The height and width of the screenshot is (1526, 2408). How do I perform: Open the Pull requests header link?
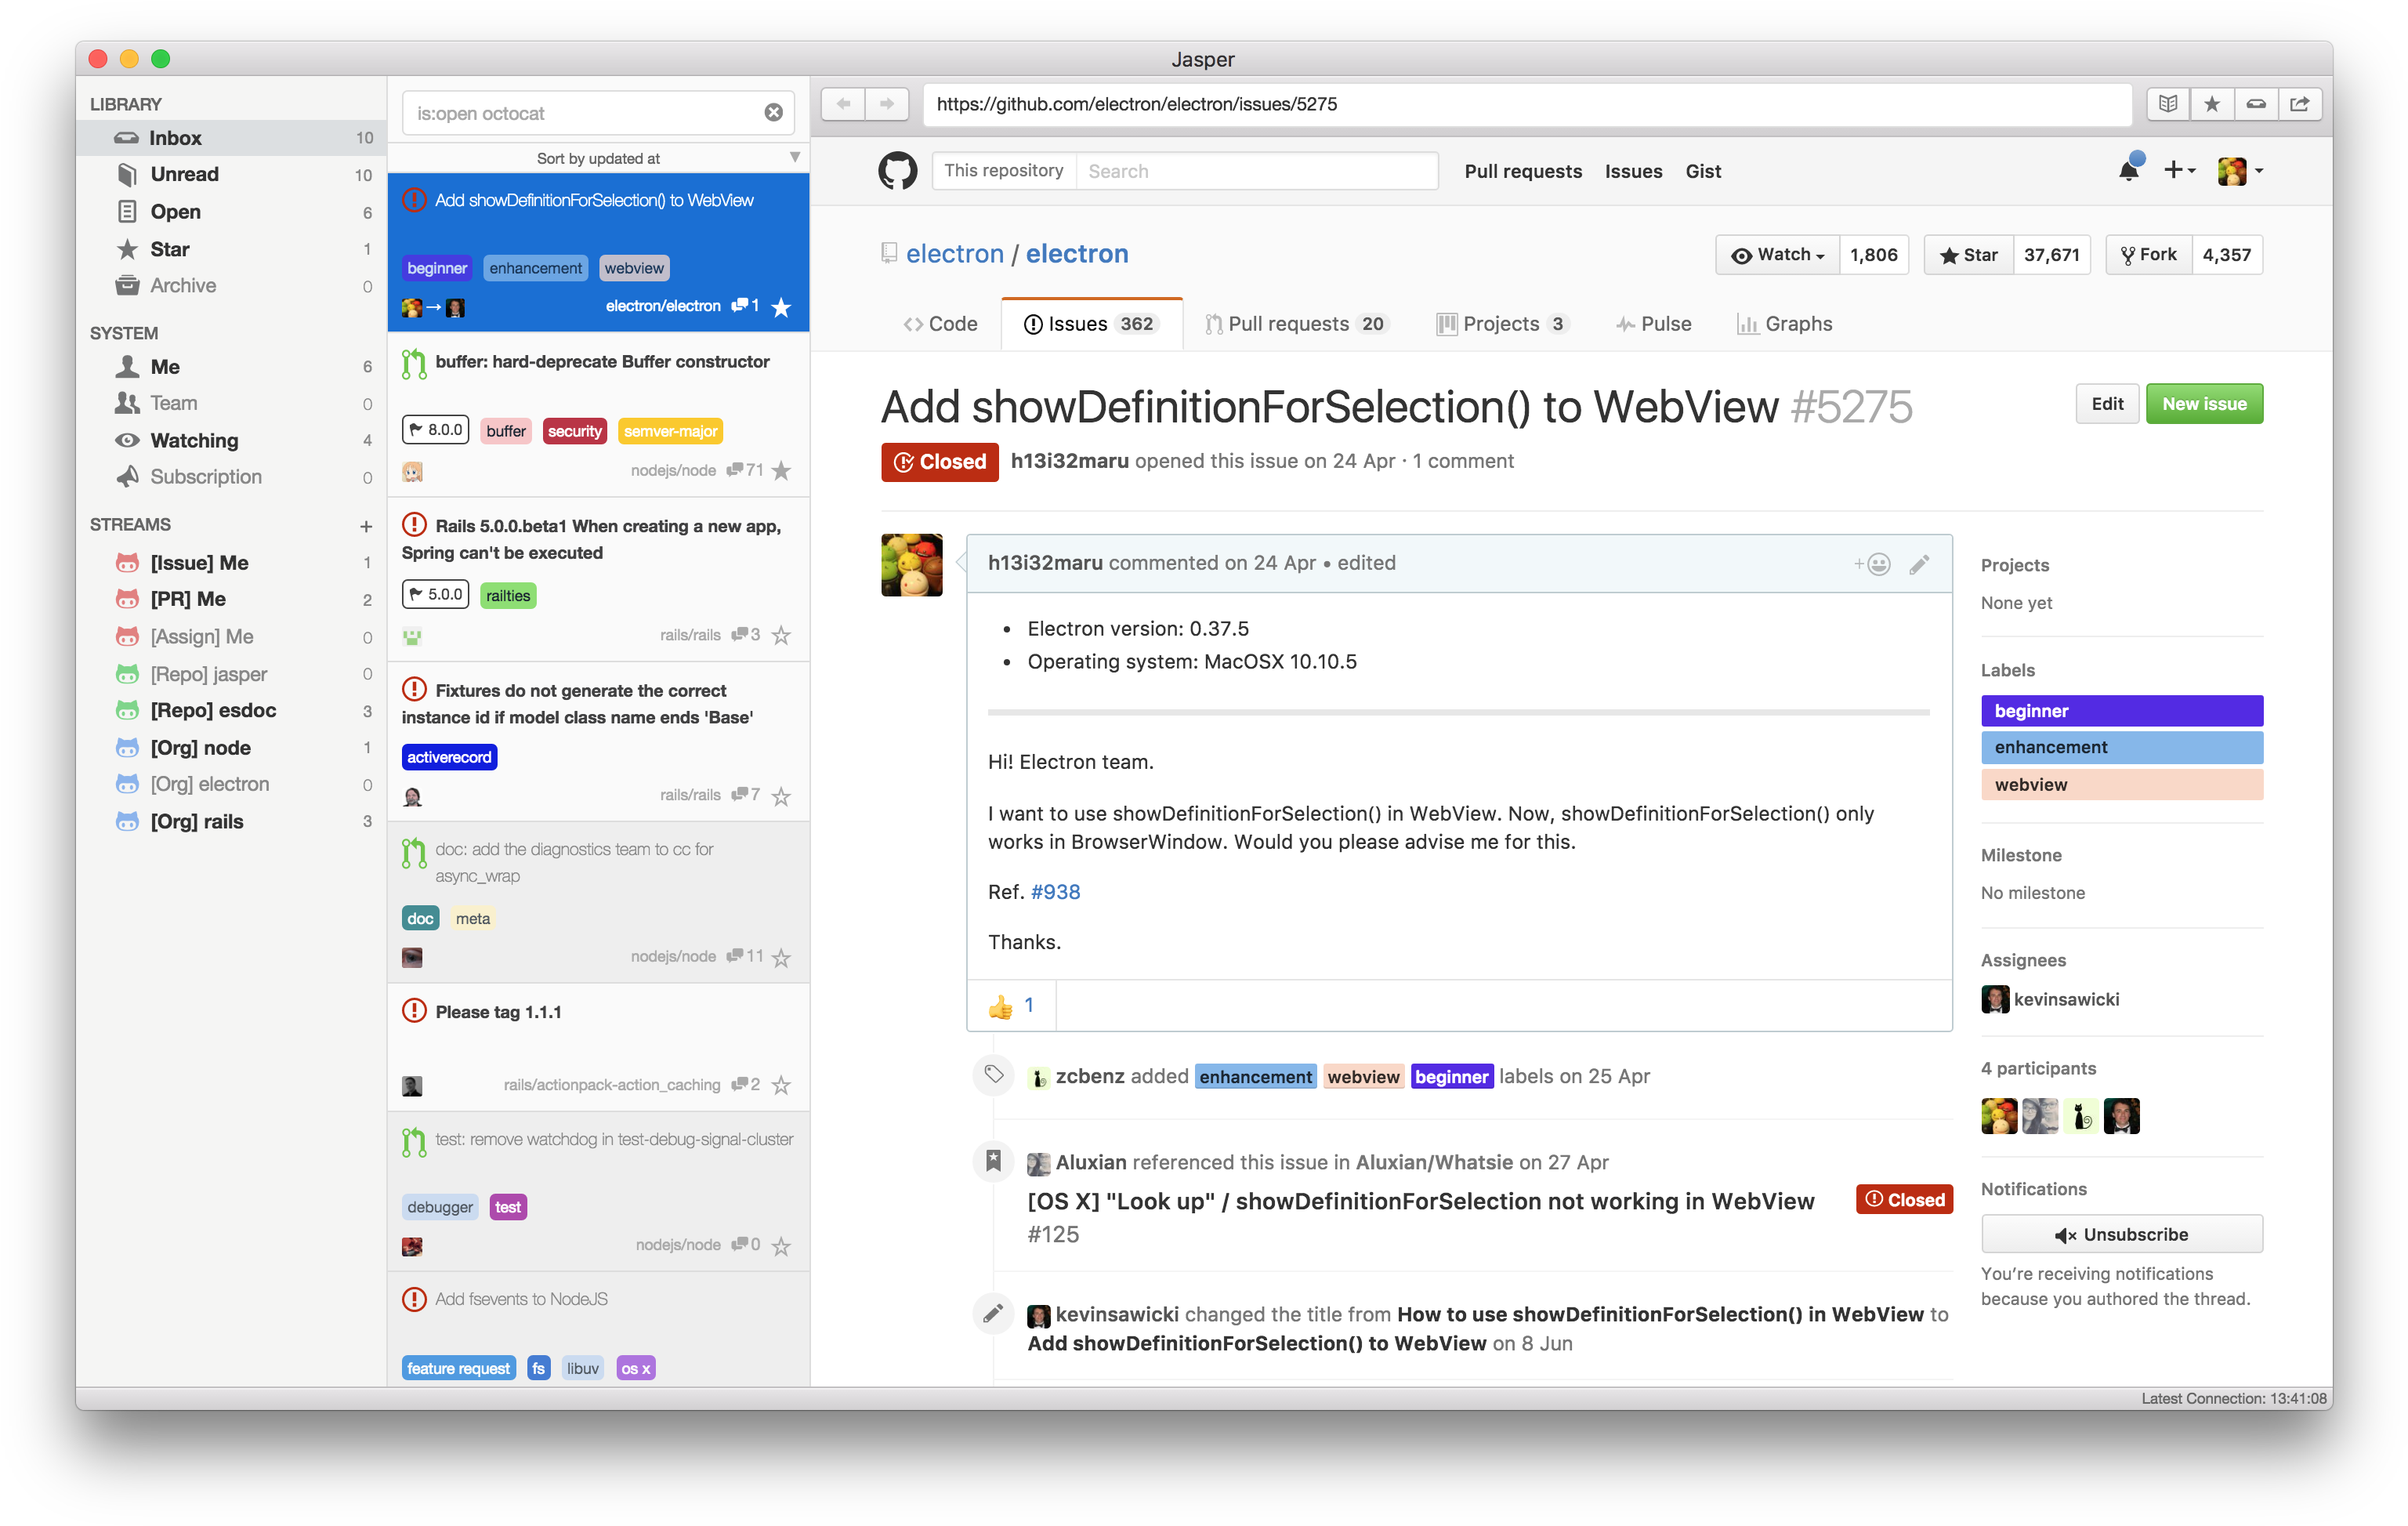click(1523, 171)
